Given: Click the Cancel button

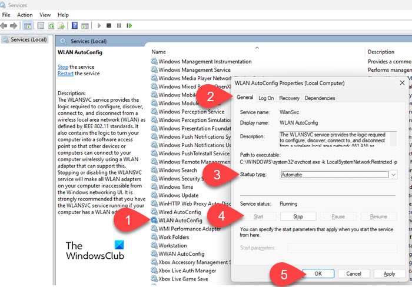Looking at the screenshot, I should (354, 273).
